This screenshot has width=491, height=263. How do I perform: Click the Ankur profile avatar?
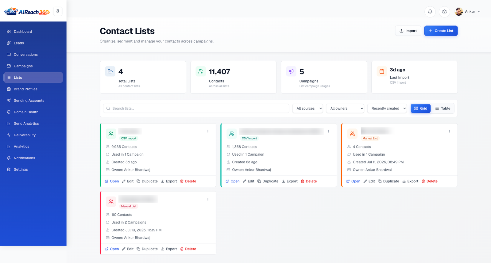[459, 12]
